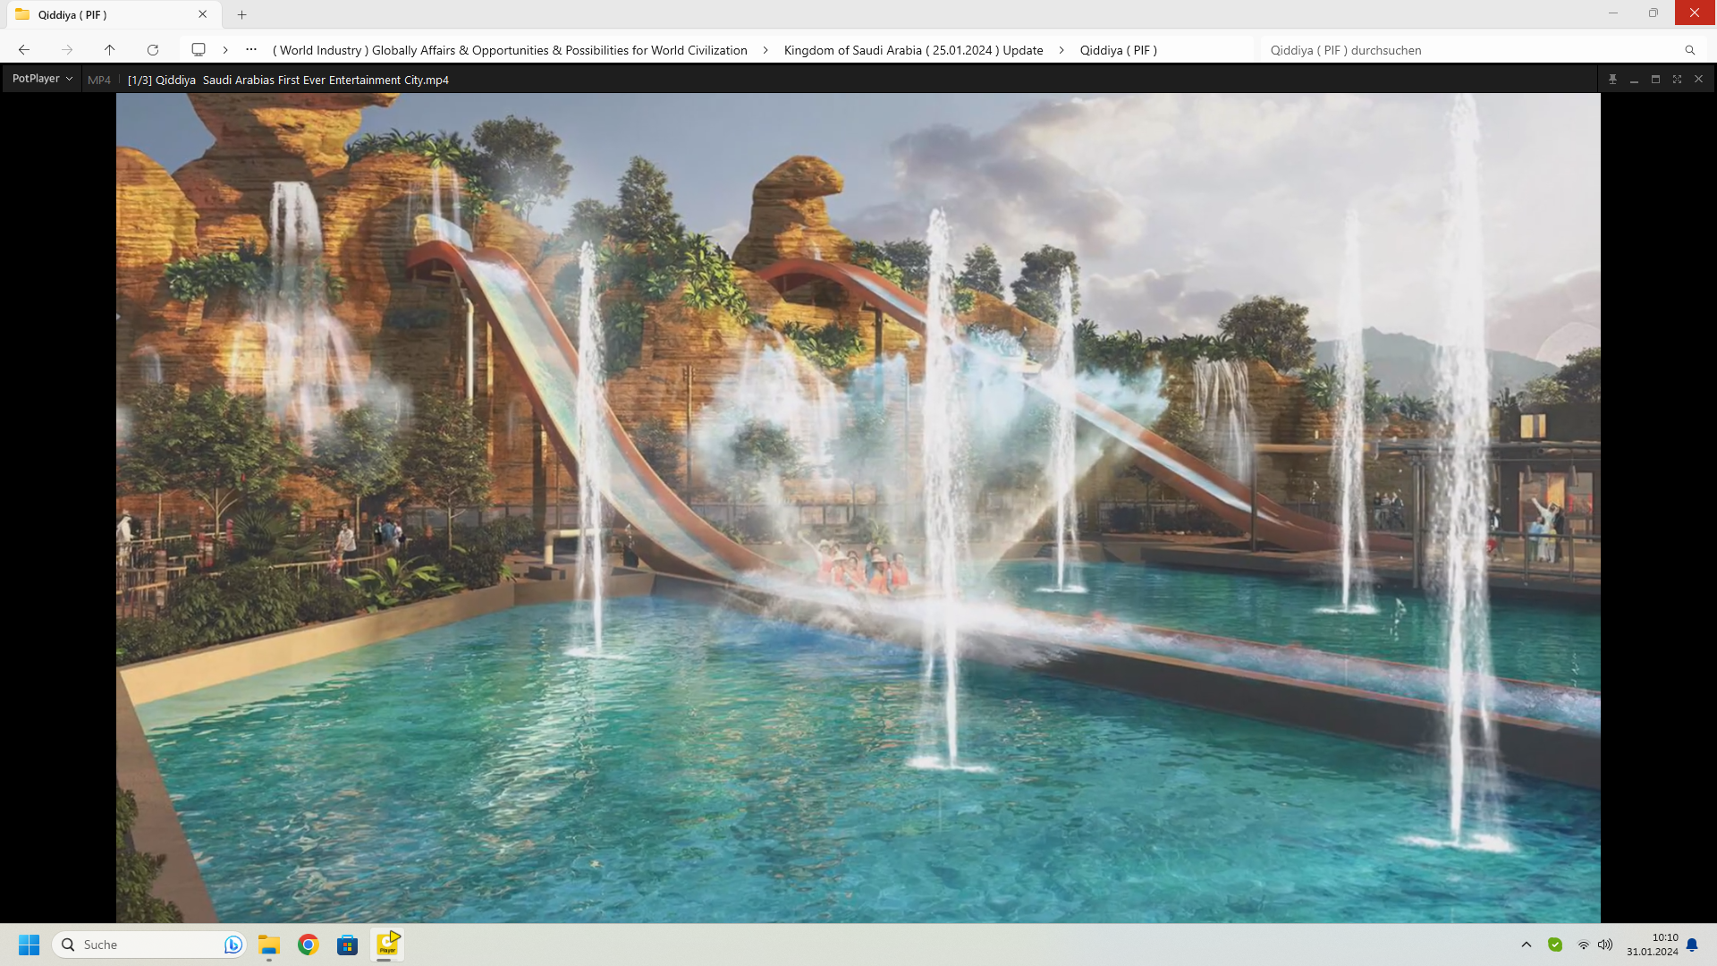This screenshot has width=1717, height=966.
Task: Switch to PotPlayer on the taskbar
Action: pyautogui.click(x=387, y=945)
